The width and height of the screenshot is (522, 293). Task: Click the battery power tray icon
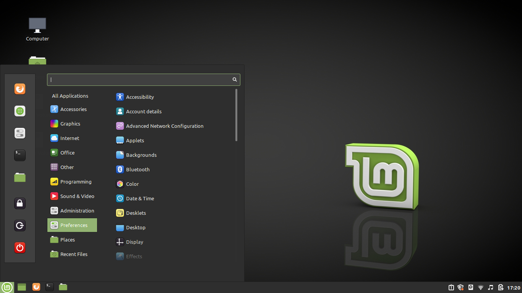click(x=501, y=287)
